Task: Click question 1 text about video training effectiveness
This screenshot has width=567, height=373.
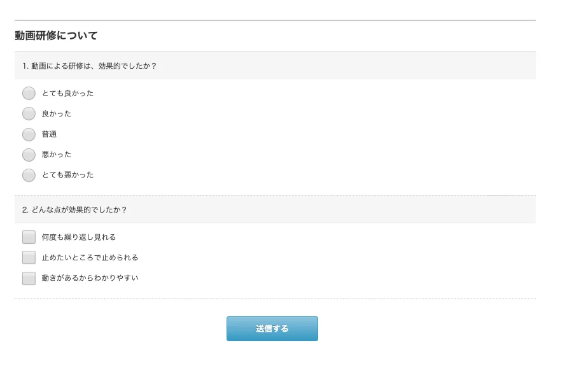Action: [89, 66]
